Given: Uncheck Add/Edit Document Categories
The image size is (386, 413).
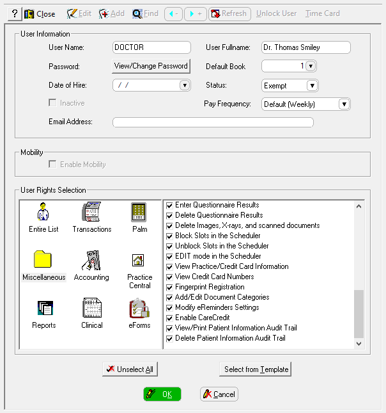Looking at the screenshot, I should pyautogui.click(x=169, y=298).
